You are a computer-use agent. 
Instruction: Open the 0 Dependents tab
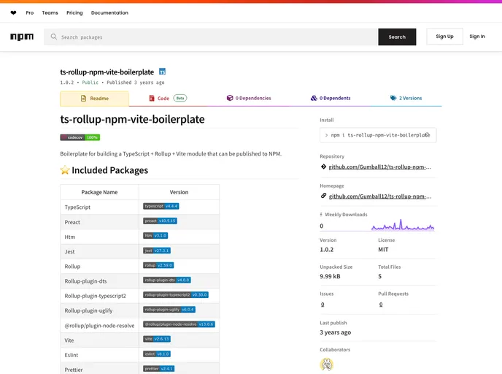click(x=331, y=98)
